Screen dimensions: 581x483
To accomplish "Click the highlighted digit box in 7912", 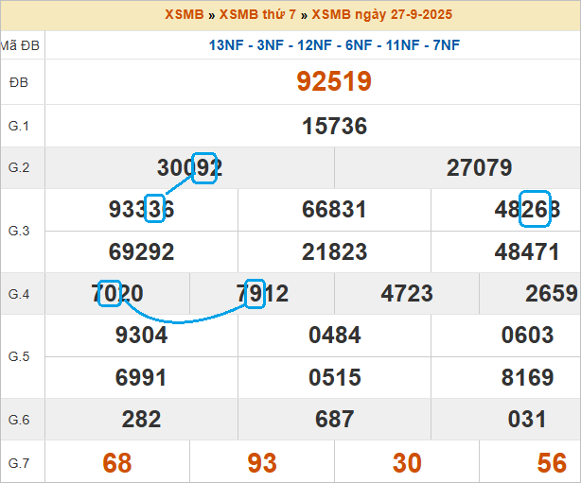I will [254, 293].
